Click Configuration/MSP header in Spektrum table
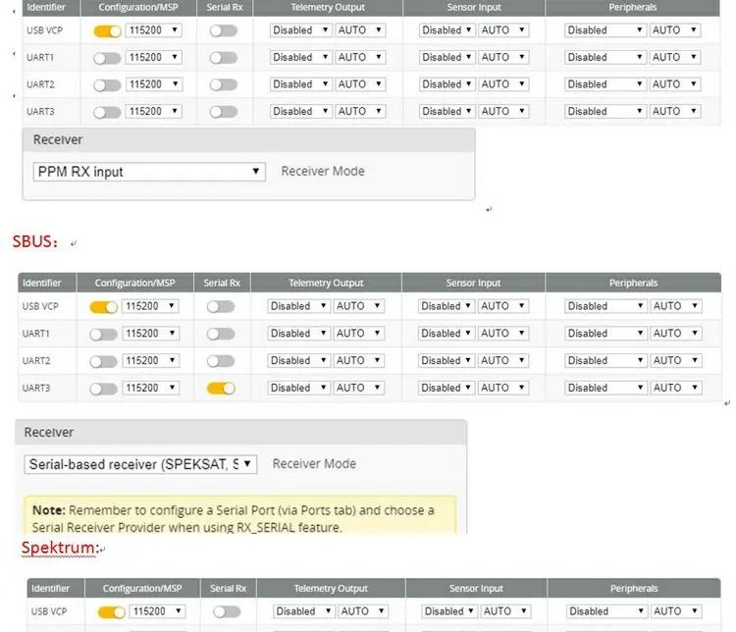 pos(142,589)
